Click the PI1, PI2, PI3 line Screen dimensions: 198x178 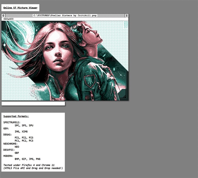pos(24,138)
